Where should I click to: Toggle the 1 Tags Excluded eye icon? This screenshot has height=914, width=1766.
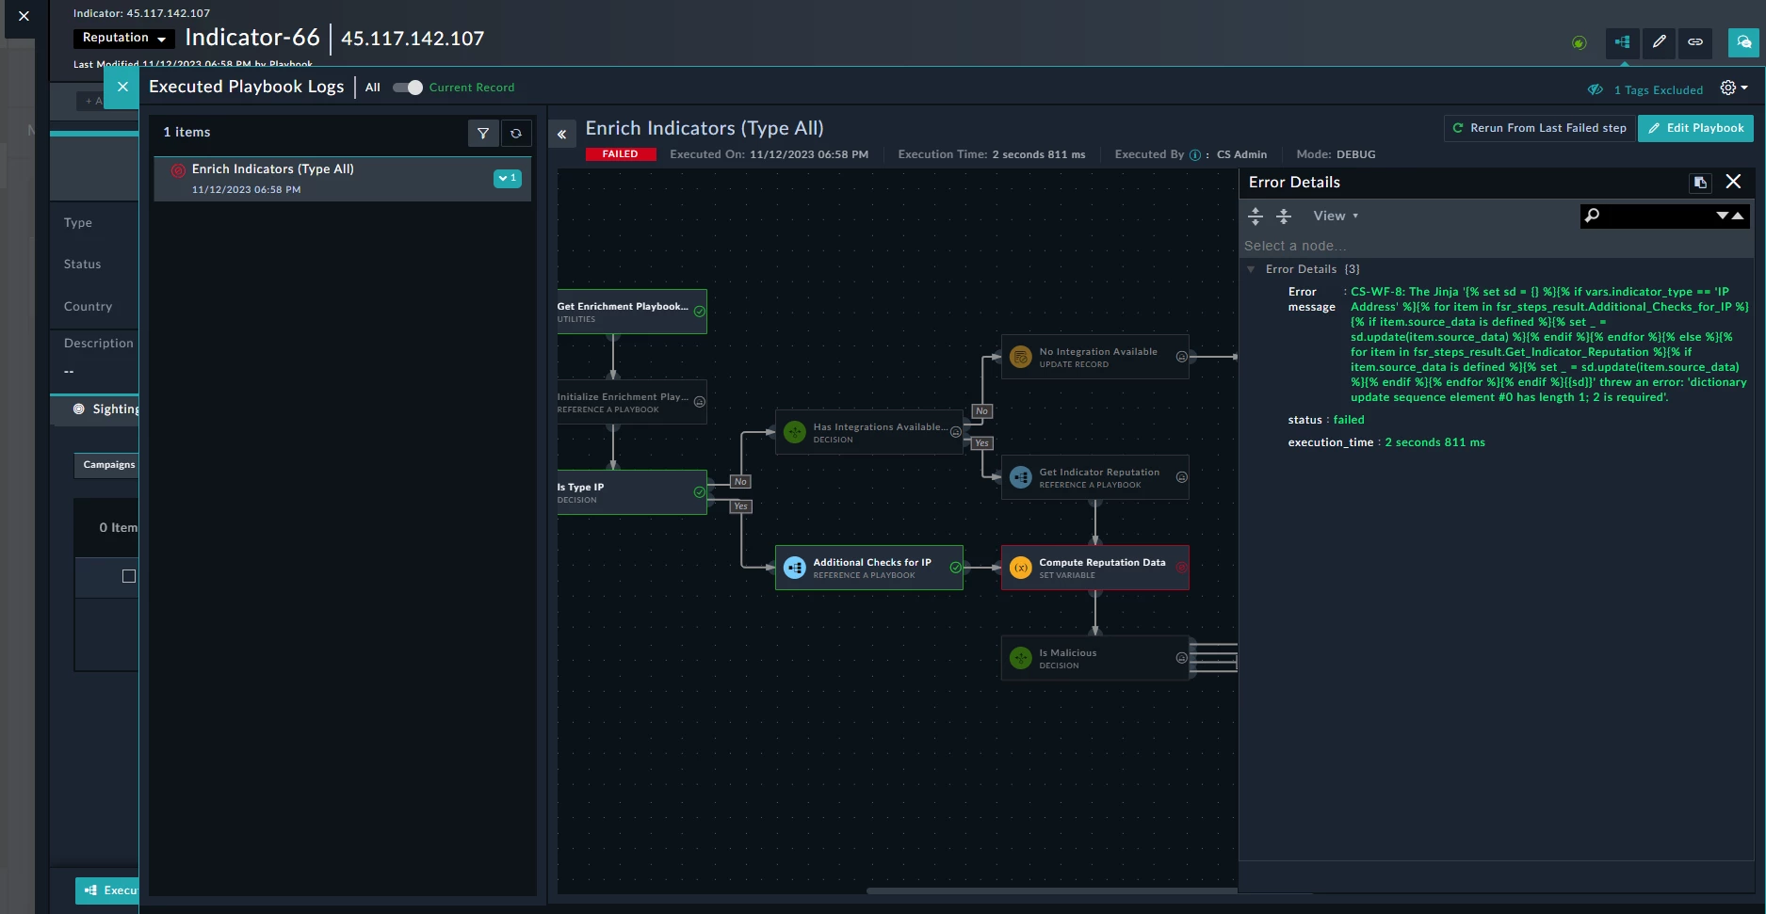(1595, 90)
